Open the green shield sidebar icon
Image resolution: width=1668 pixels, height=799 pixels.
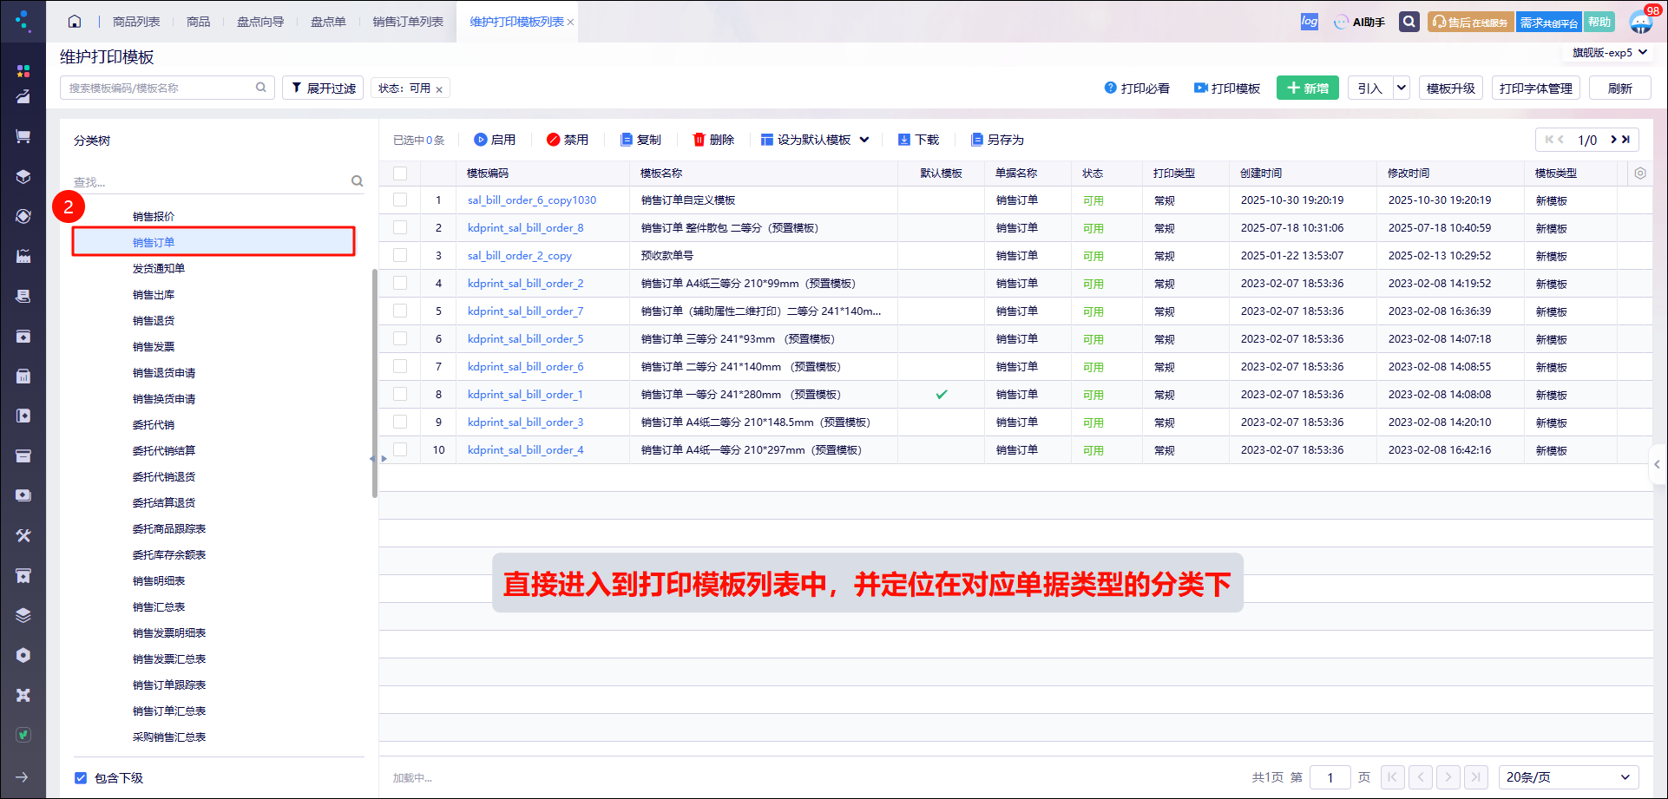click(23, 735)
